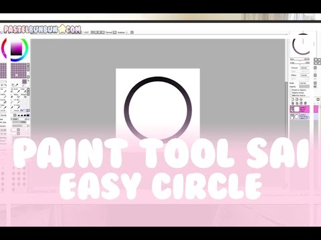Adjust the brush Density slider
The image size is (321, 240).
(21, 126)
